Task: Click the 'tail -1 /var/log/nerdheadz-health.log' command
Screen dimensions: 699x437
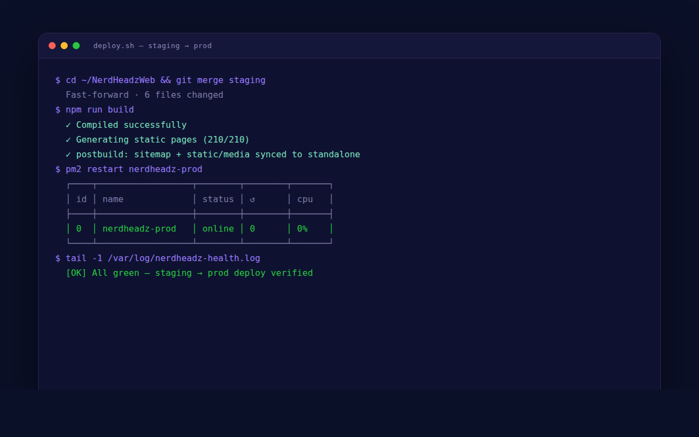Action: [x=158, y=258]
